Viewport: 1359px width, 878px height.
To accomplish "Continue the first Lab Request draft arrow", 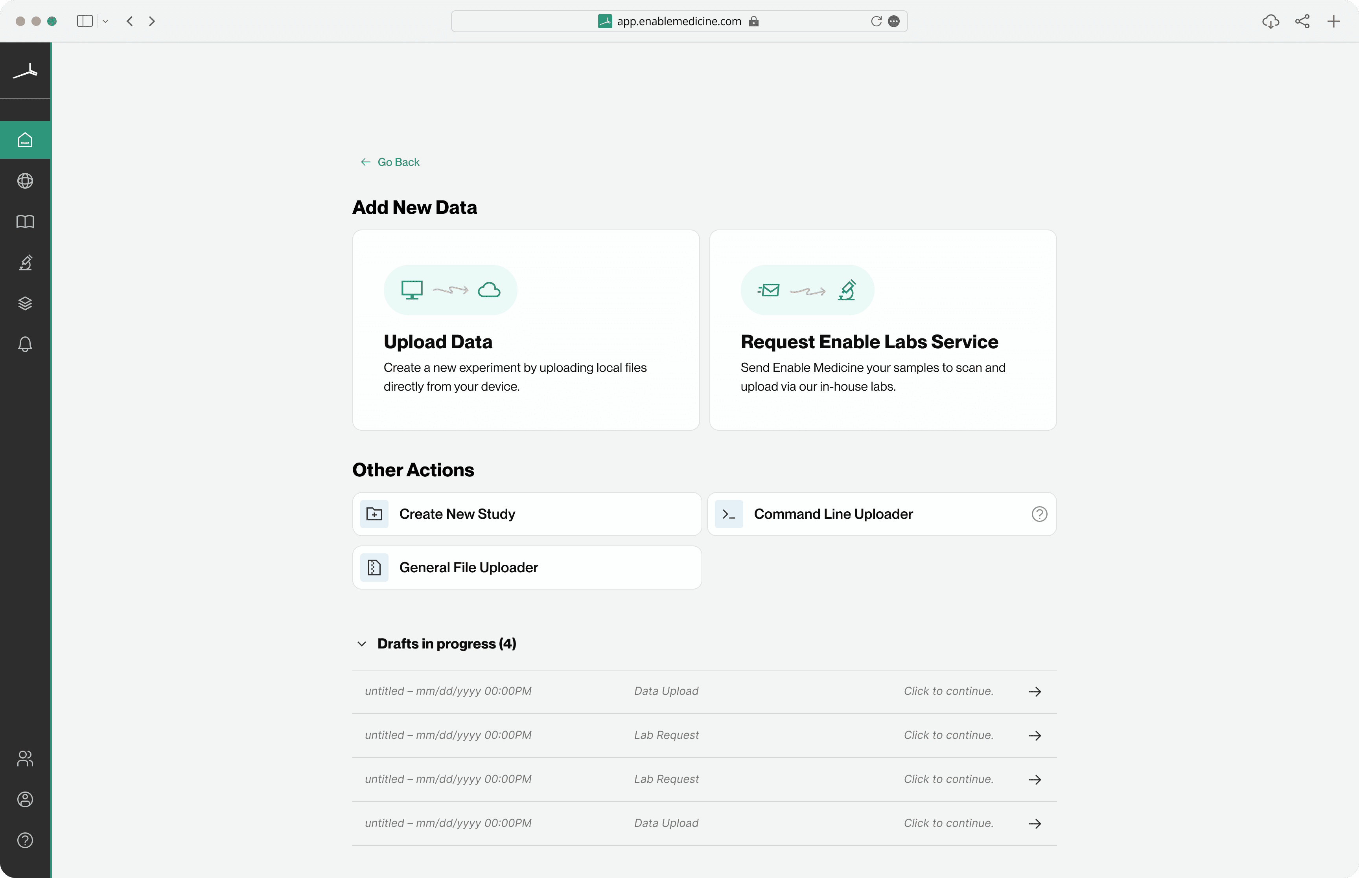I will pos(1035,735).
